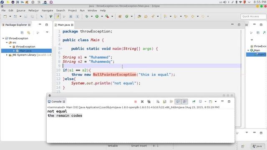Click the Fedora menu icon in top panel

click(x=2, y=2)
